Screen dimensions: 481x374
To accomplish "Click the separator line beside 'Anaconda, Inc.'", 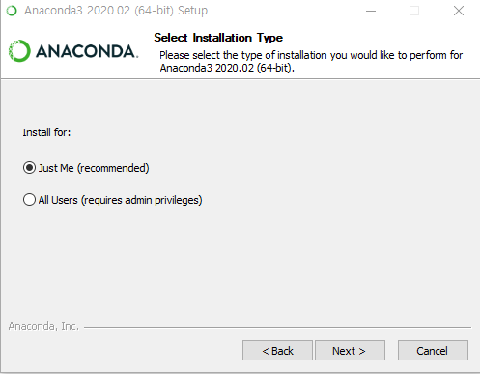I will click(277, 327).
